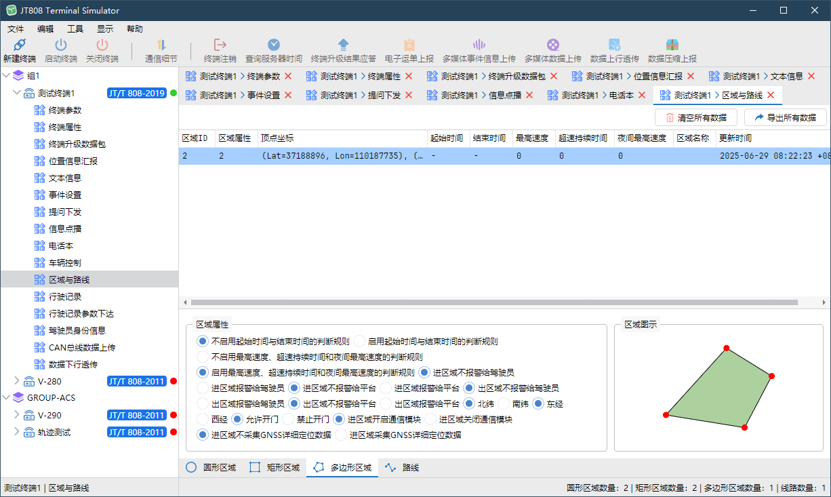Expand the V-280 terminal node

[x=17, y=381]
